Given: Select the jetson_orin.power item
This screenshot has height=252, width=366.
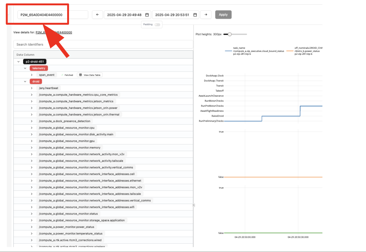Looking at the screenshot, I should tap(78, 108).
